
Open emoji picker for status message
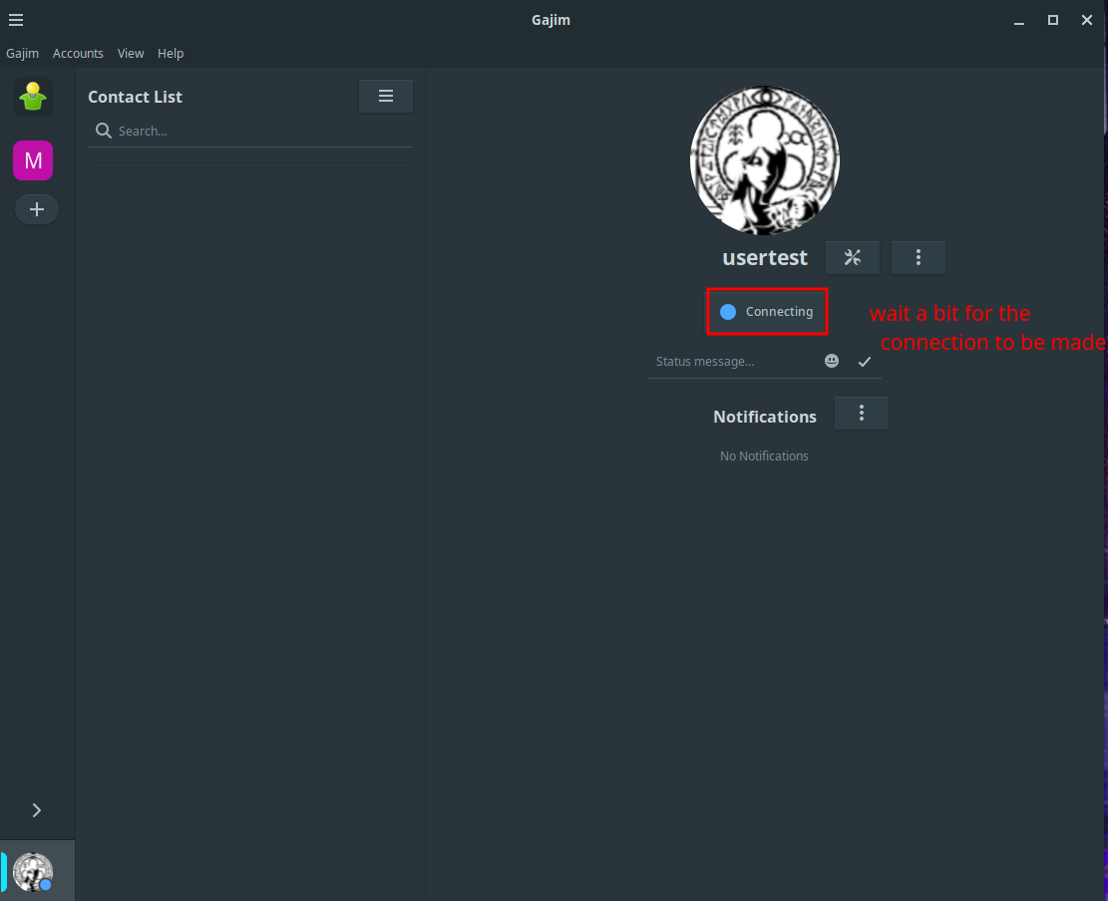point(832,362)
